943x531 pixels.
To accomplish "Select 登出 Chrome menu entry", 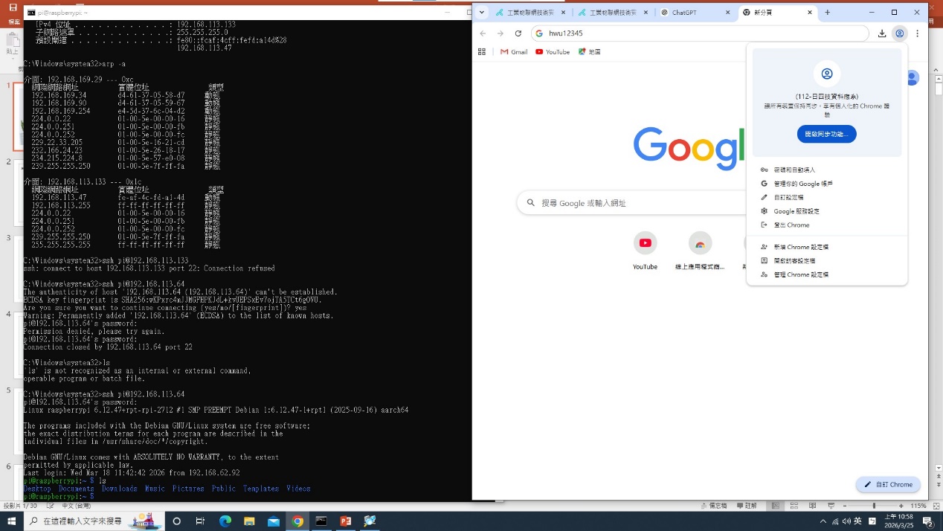I will click(791, 225).
